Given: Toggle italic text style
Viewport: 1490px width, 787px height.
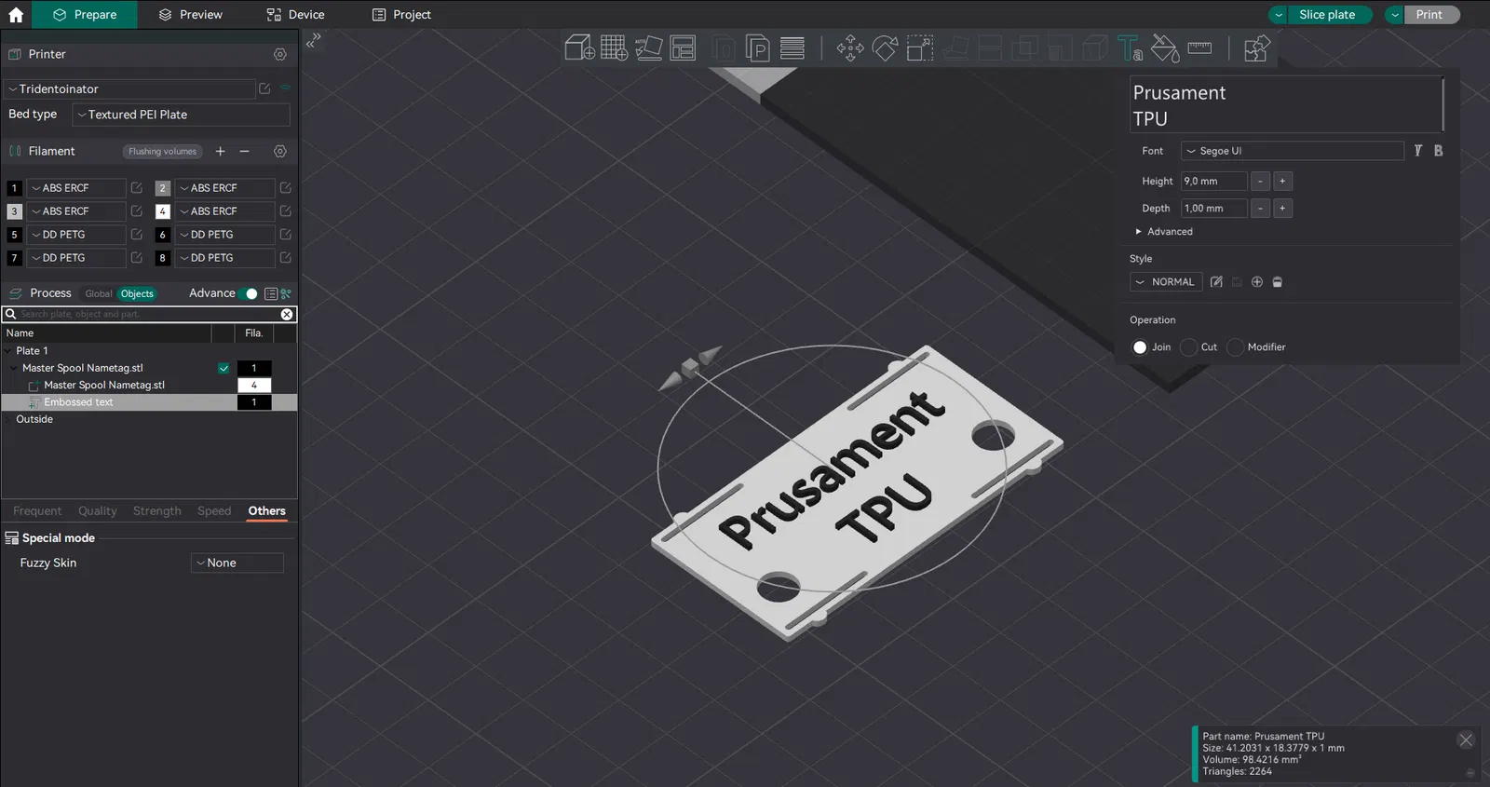Looking at the screenshot, I should pyautogui.click(x=1418, y=151).
